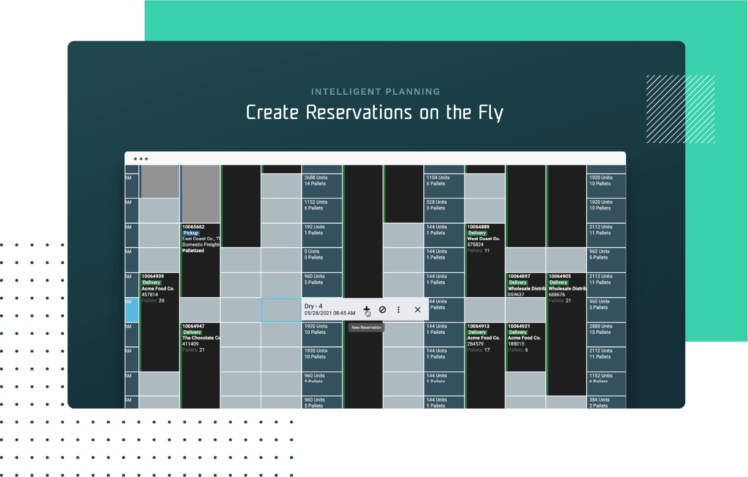Click the 1104 Units 6 Pallets cell
Viewport: 748px width, 477px height.
click(x=444, y=181)
